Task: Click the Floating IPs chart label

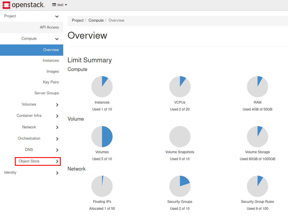Action: pos(102,202)
